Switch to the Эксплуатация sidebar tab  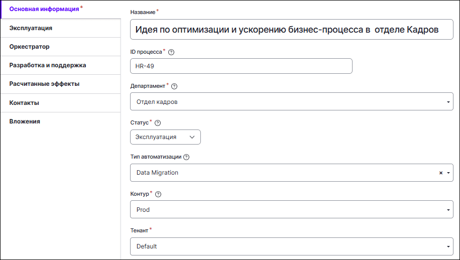(x=31, y=28)
